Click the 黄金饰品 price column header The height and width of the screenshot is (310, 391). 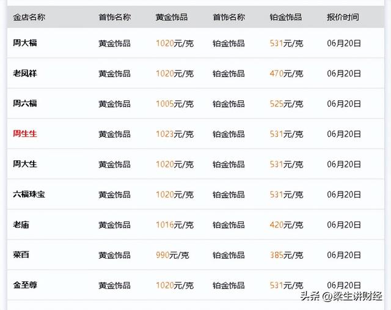[172, 17]
